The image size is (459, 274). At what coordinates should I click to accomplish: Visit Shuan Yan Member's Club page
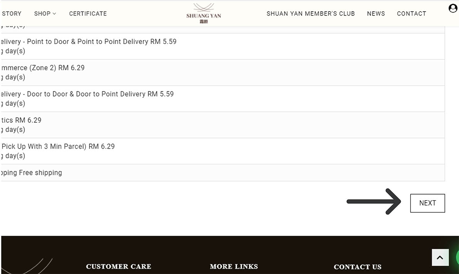[x=310, y=14]
